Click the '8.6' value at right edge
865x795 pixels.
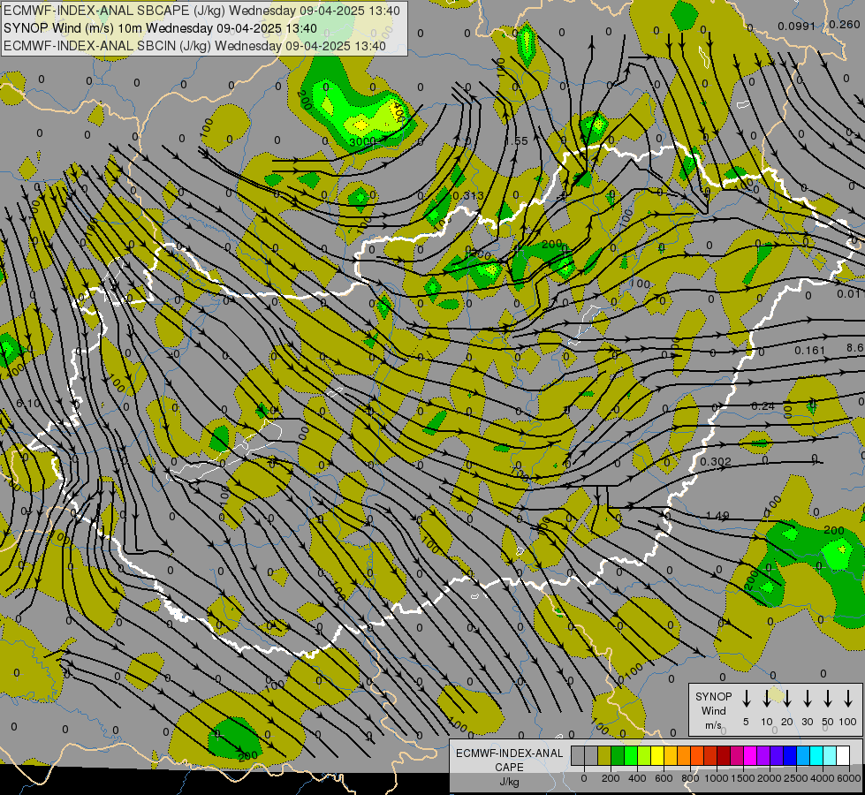(854, 347)
